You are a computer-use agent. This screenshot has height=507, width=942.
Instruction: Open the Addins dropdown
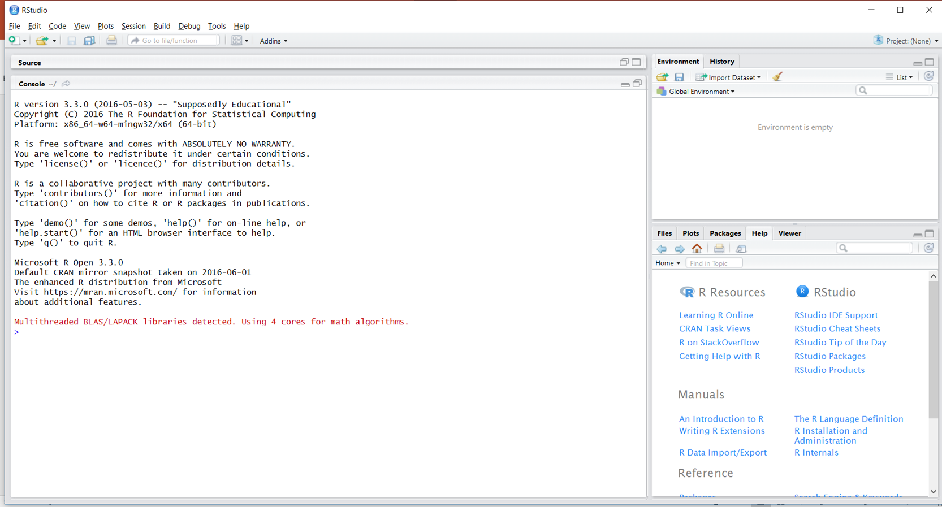point(274,41)
